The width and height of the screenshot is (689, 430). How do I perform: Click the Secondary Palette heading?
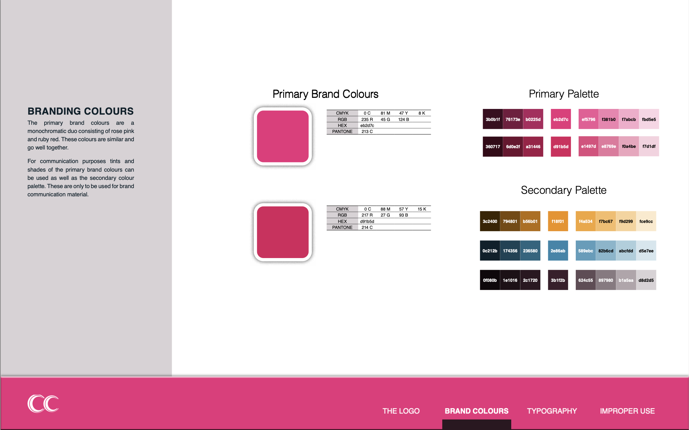click(x=563, y=190)
